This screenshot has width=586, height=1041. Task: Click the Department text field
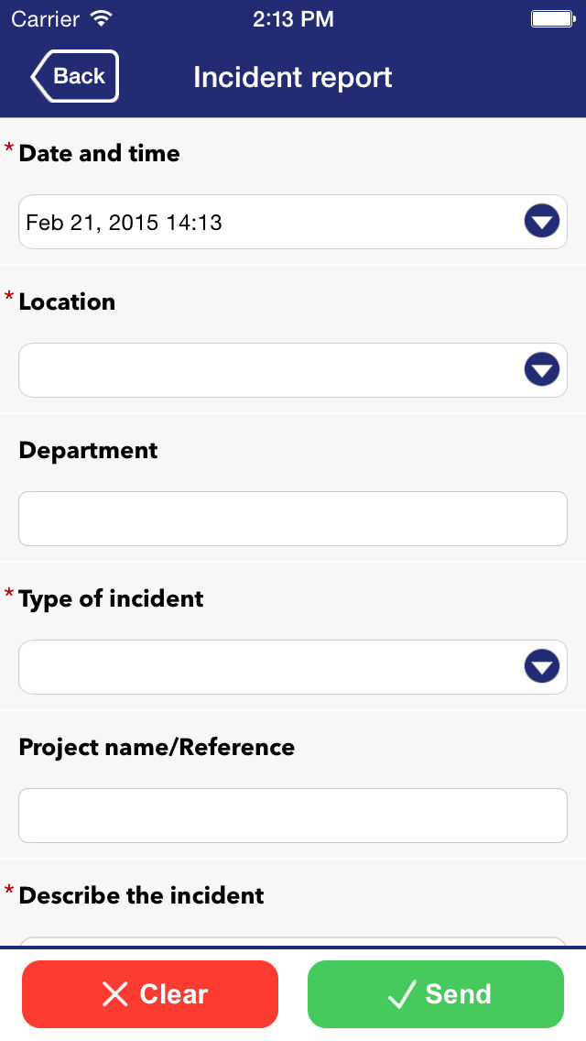coord(293,519)
